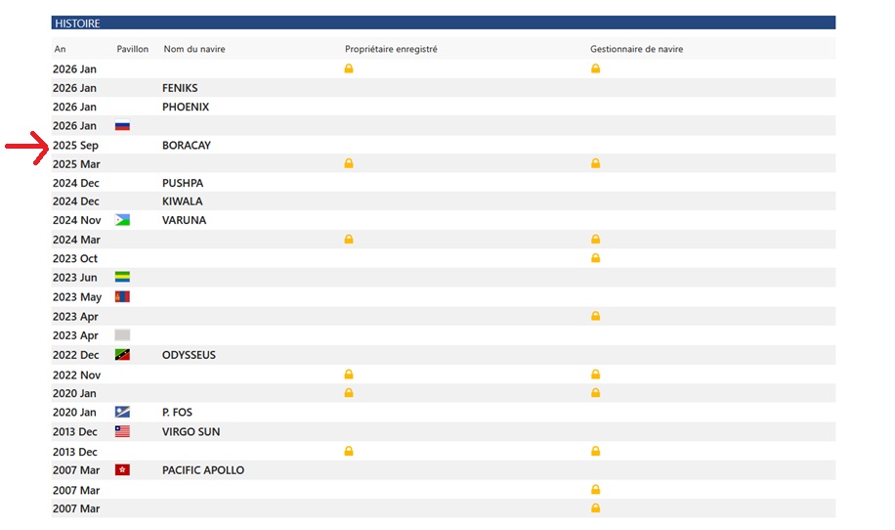Click the HISTOIRE section title bar

[443, 22]
